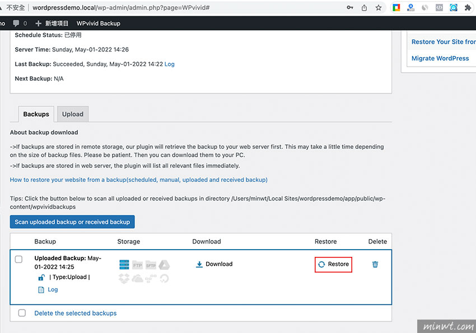Viewport: 476px width, 333px height.
Task: Open 新增項目 in the admin bar
Action: pyautogui.click(x=52, y=24)
